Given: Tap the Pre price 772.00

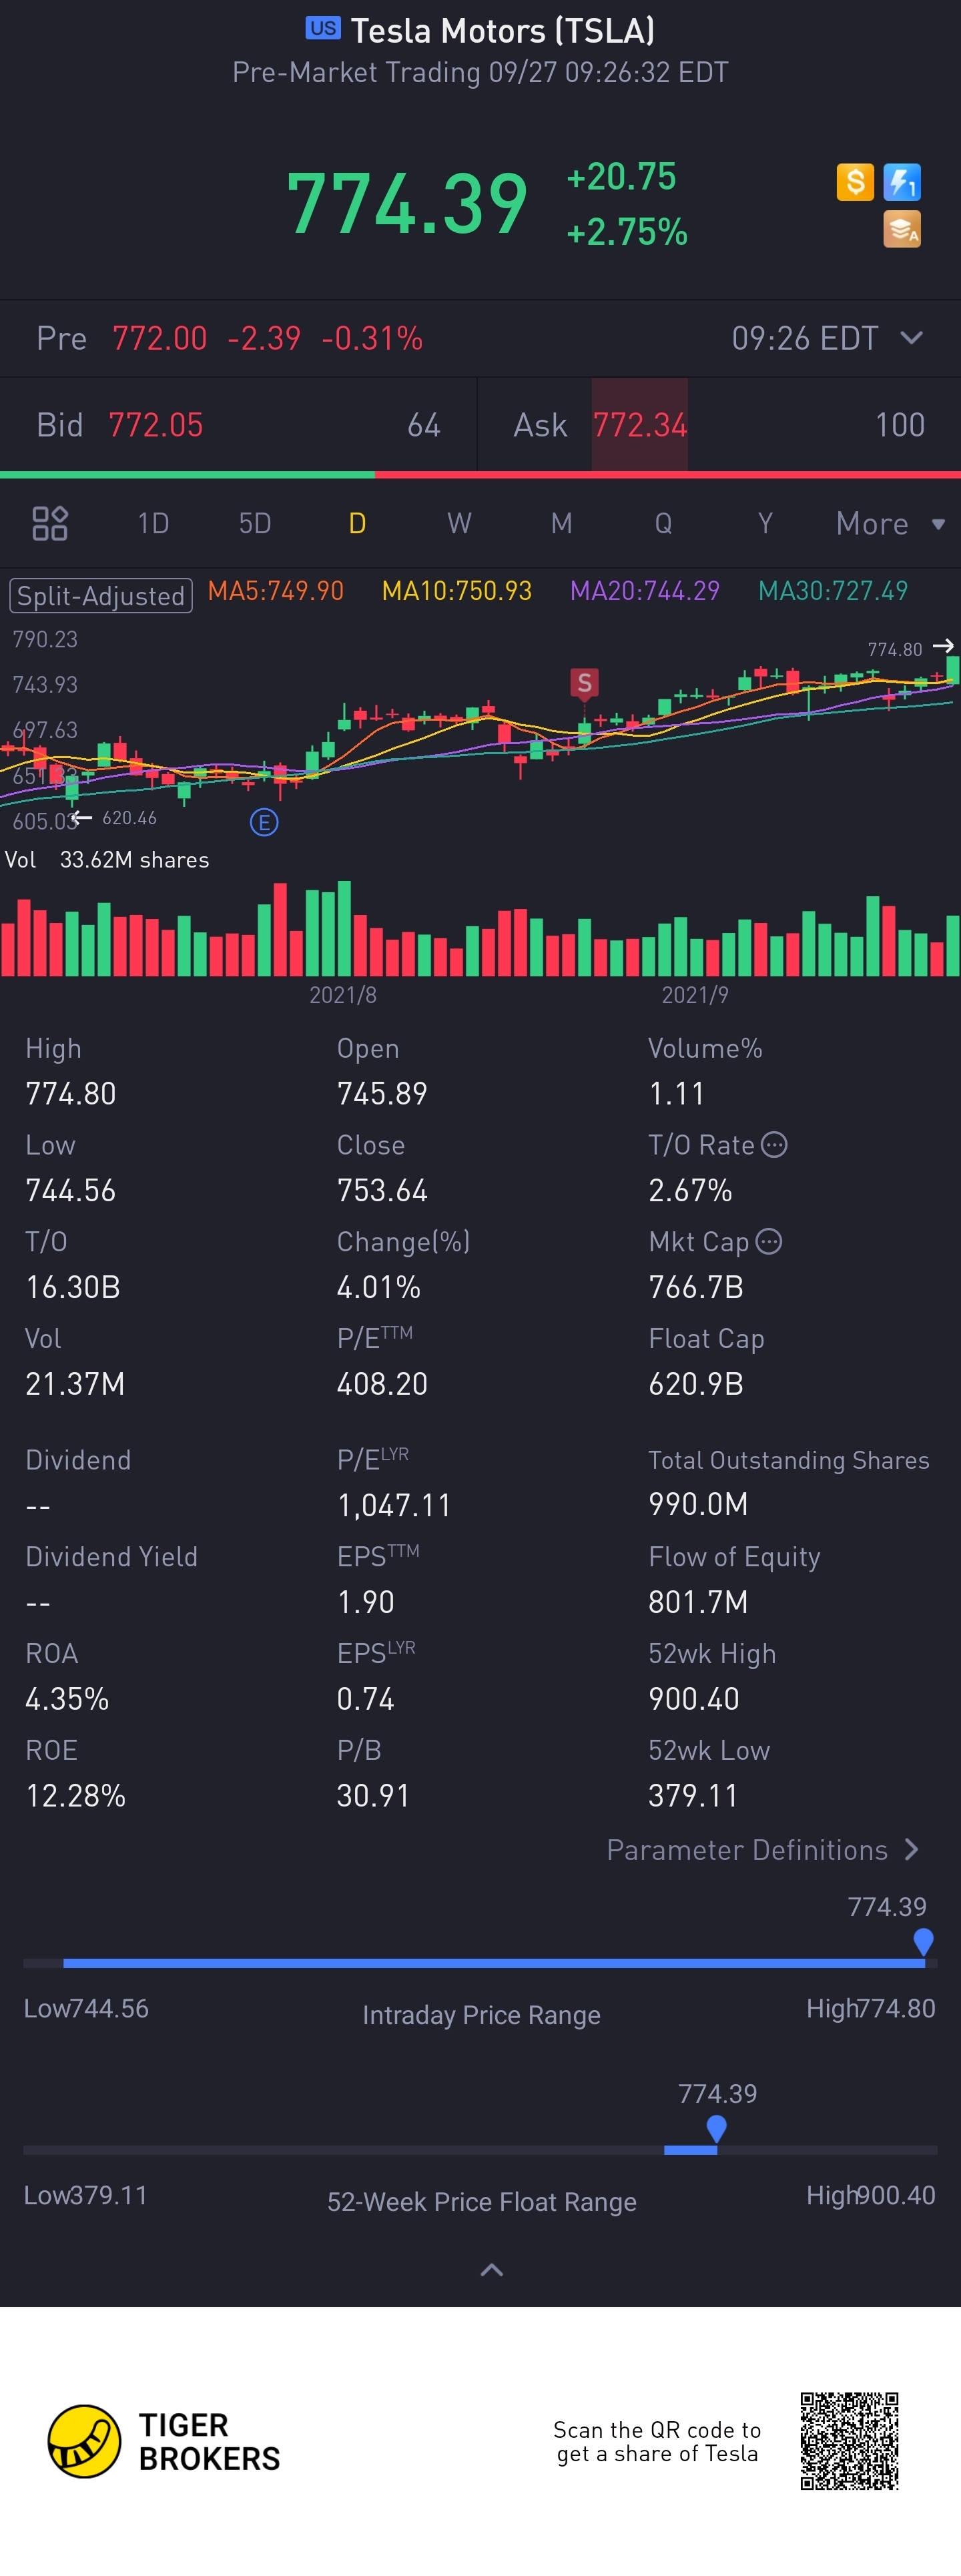Looking at the screenshot, I should point(160,338).
